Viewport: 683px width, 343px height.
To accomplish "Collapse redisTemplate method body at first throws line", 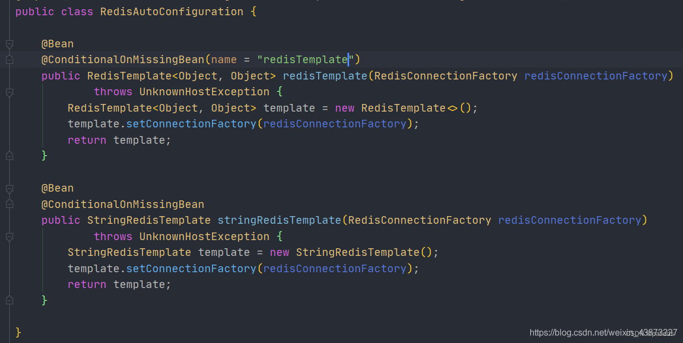I will point(9,93).
